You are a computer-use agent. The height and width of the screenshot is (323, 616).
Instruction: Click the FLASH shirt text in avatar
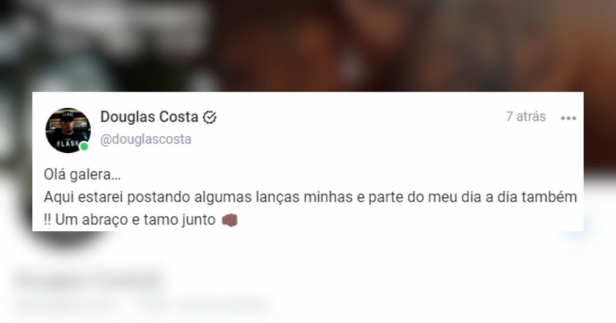pyautogui.click(x=67, y=143)
